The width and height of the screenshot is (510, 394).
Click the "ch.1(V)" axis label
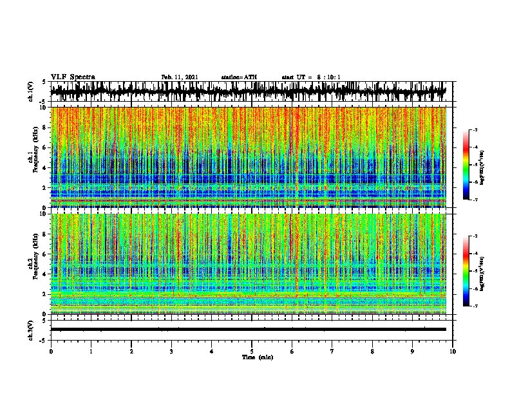click(x=31, y=91)
